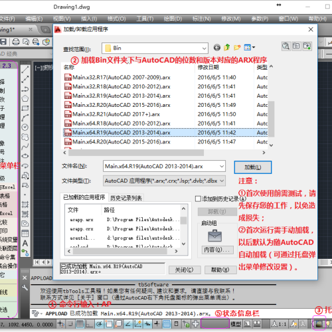Select Main.x64.R20(AutoCAD 2015-2016).arx file
Screen dimensions: 332x332
165,141
